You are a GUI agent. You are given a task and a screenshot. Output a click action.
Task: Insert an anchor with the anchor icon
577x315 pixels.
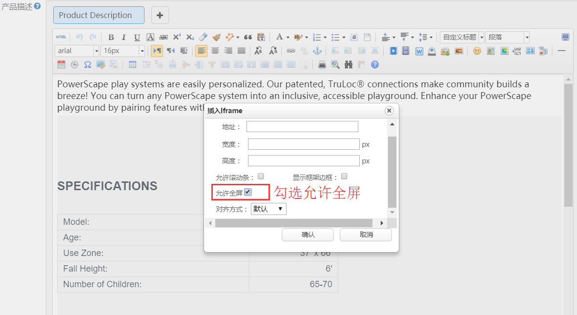317,51
